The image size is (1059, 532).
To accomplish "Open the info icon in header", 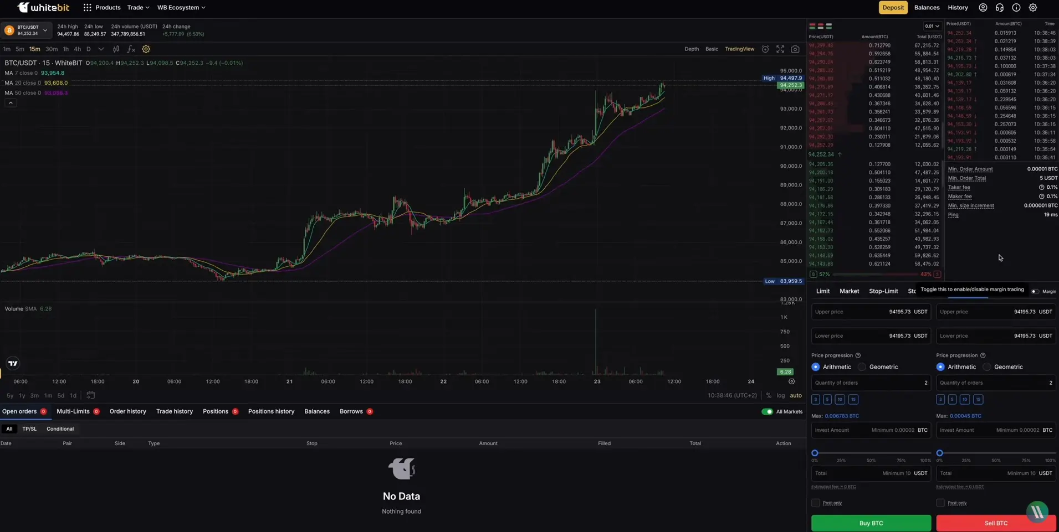I will pyautogui.click(x=1016, y=8).
